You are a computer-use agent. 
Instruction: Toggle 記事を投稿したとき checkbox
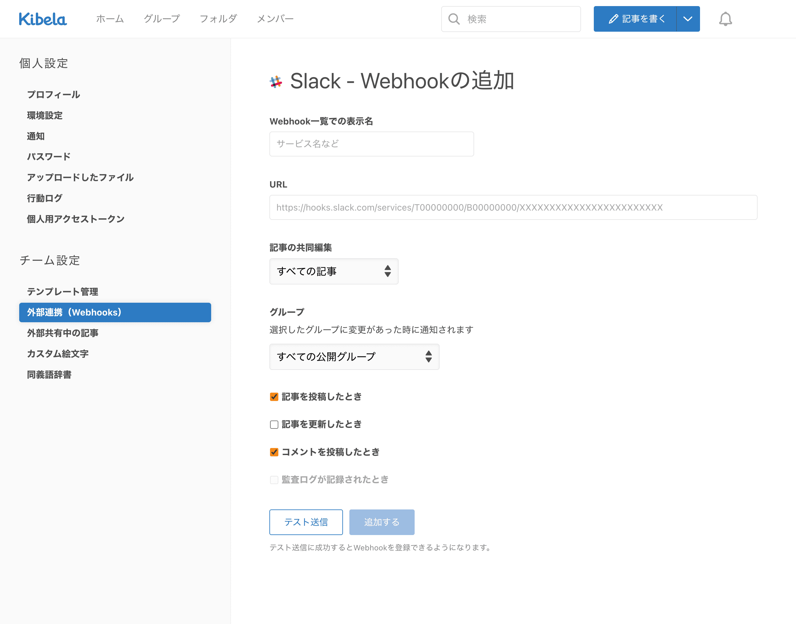274,396
